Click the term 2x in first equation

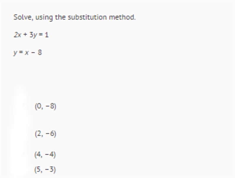pos(17,35)
